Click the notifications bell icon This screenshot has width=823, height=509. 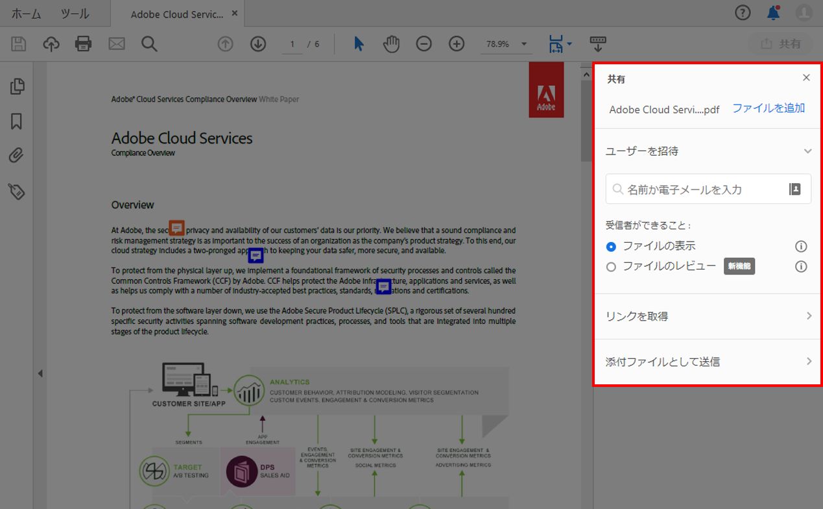click(772, 12)
